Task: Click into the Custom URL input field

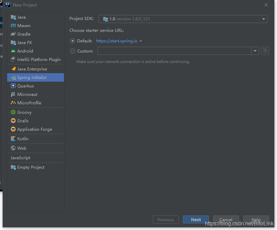Action: [174, 51]
